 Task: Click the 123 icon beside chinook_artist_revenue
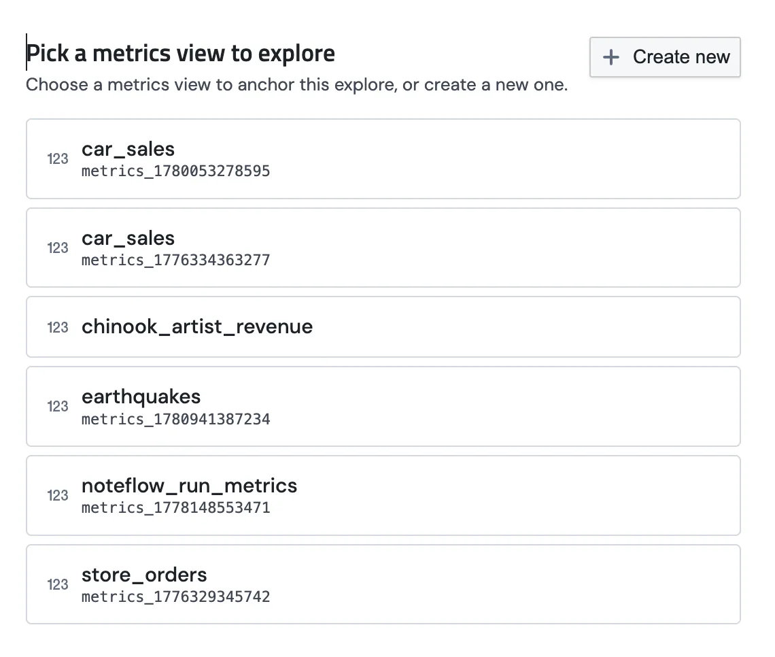(58, 327)
